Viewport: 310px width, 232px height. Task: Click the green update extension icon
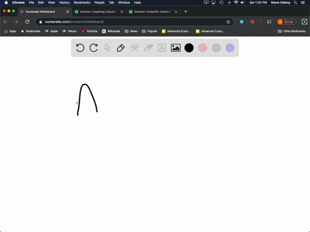(x=304, y=22)
